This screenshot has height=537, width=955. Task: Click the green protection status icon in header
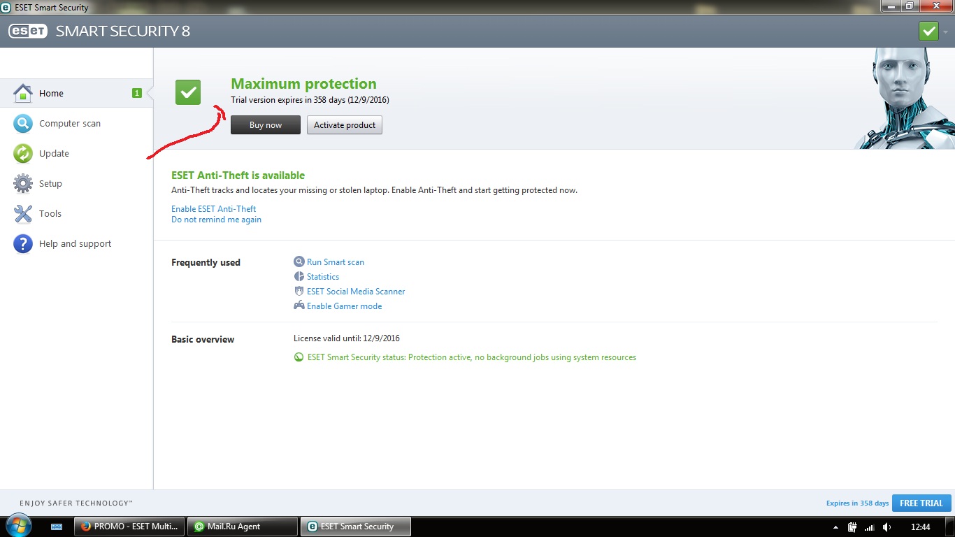(928, 31)
